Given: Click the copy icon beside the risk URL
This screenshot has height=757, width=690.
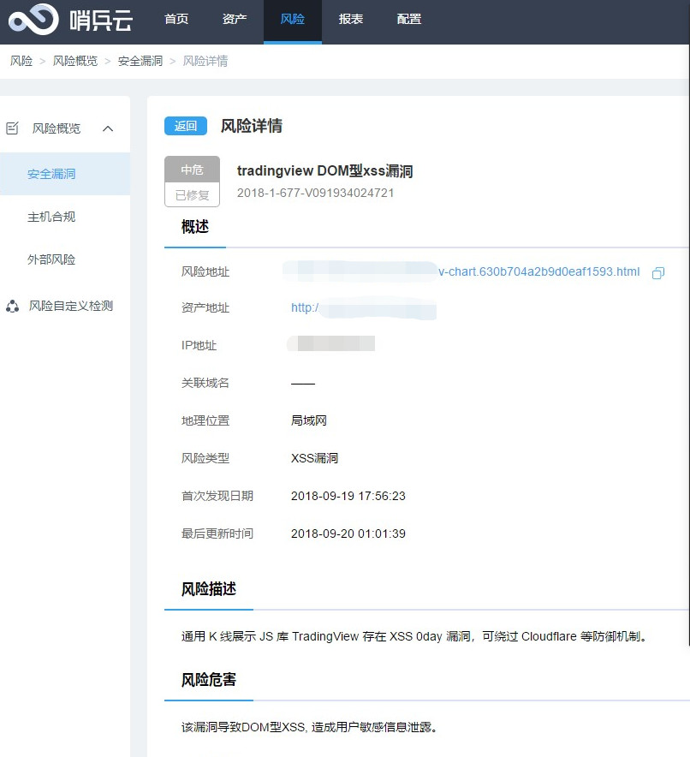Looking at the screenshot, I should pos(658,273).
